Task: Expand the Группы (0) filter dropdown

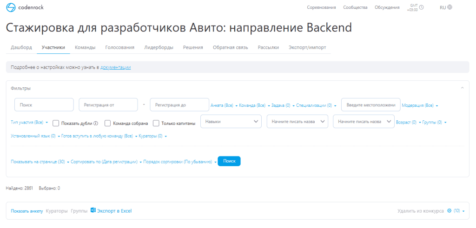Action: (435, 123)
